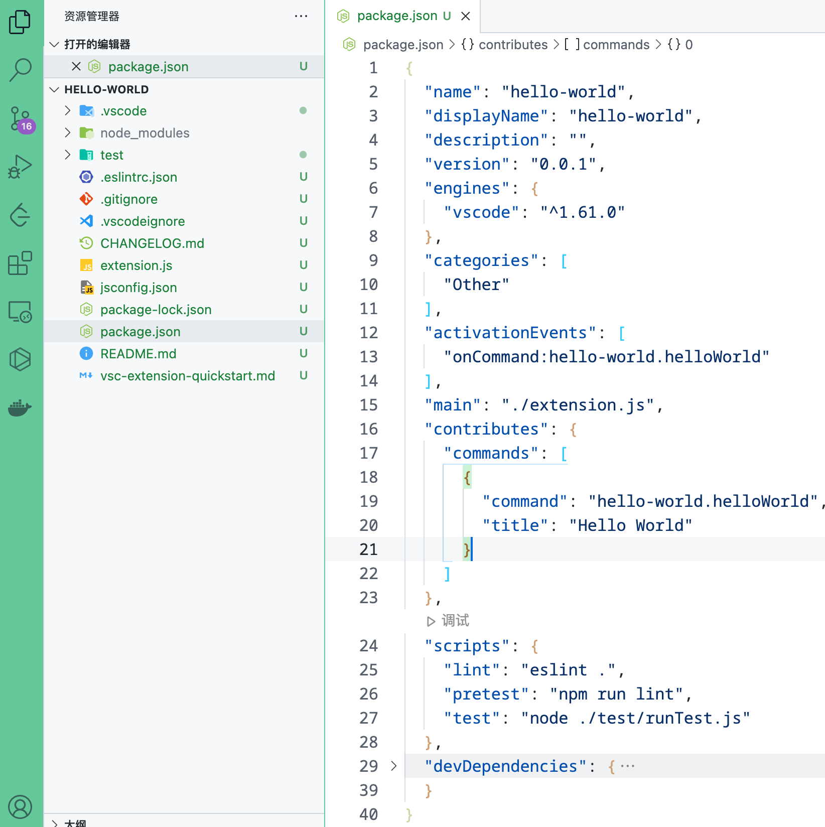Open the activity bar icon below Run and Debug
Screen dimensions: 825x827
coord(20,215)
